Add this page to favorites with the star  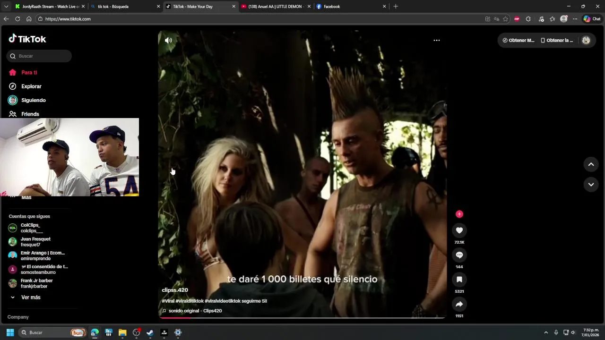point(506,19)
